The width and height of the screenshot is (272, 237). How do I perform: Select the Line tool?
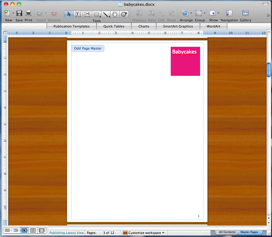point(106,14)
